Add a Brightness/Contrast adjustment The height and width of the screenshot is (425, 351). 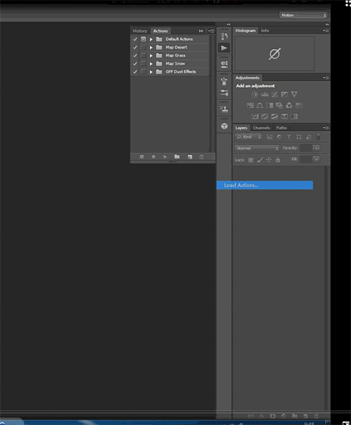point(254,94)
